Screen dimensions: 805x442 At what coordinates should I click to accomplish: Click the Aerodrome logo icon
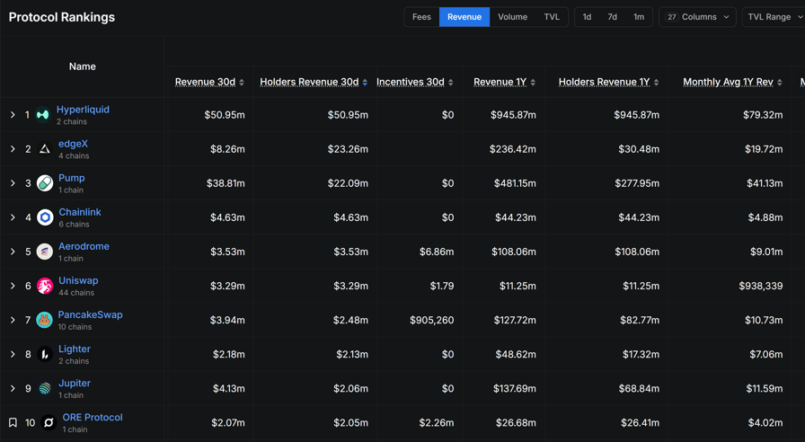(x=45, y=252)
